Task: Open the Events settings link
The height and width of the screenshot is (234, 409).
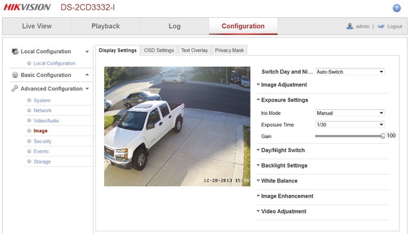Action: click(41, 152)
